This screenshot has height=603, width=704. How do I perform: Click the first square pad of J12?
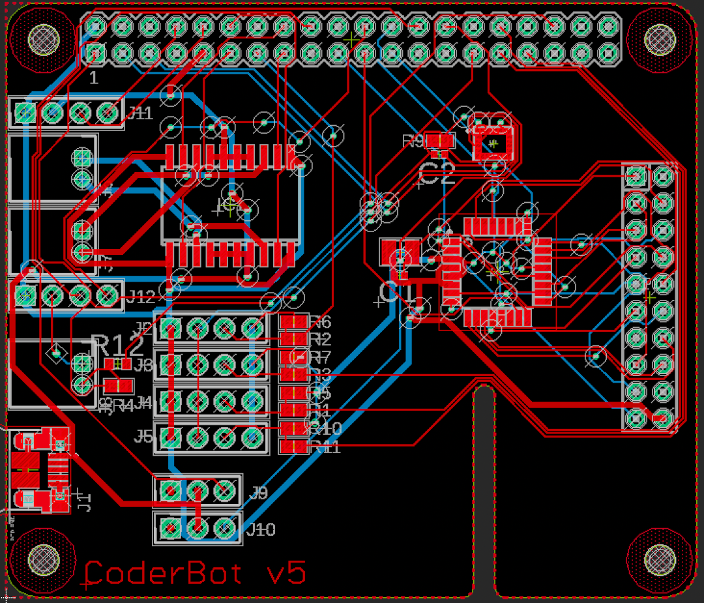[25, 296]
